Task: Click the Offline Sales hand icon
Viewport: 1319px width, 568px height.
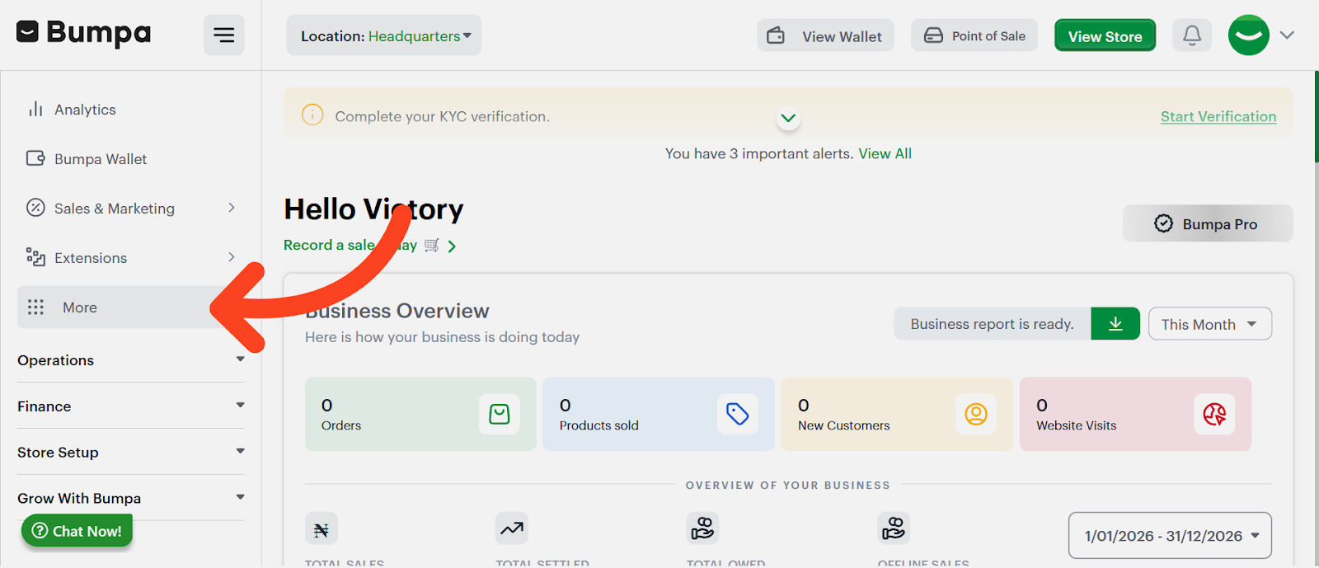Action: pyautogui.click(x=894, y=528)
